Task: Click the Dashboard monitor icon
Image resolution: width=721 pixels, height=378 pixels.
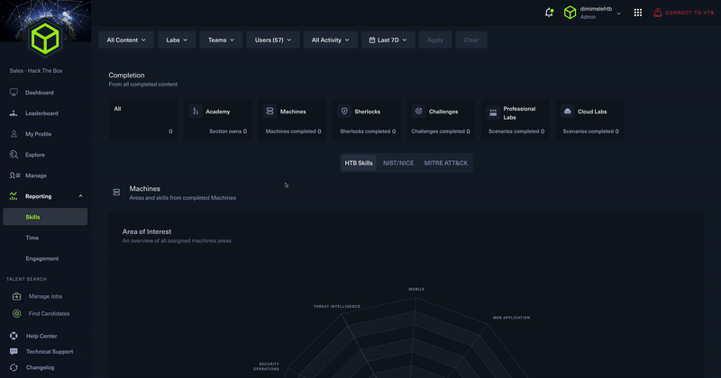Action: (14, 93)
